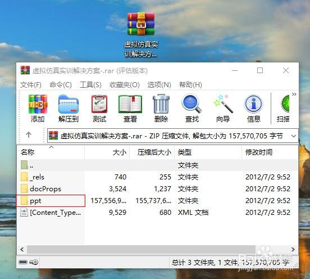The height and width of the screenshot is (279, 310).
Task: Open the Info (信息) icon
Action: pos(253,104)
